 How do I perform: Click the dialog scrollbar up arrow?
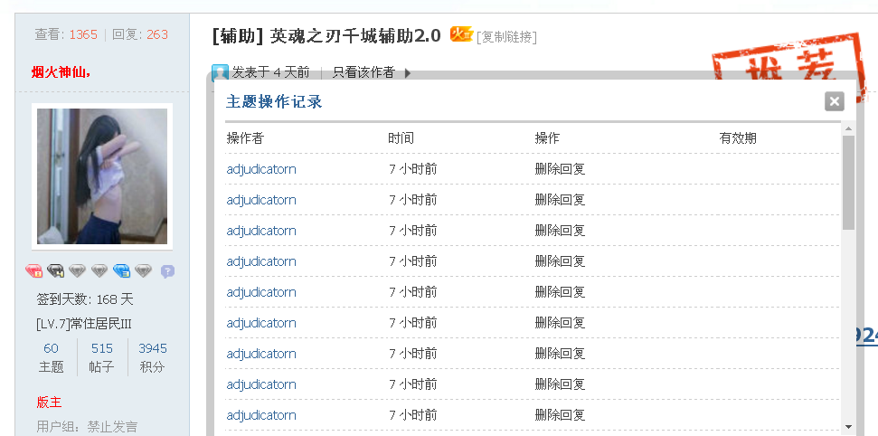click(848, 128)
